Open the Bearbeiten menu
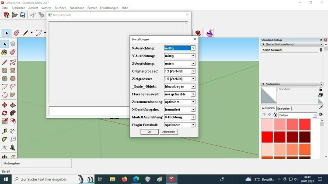328x184 pixels. pyautogui.click(x=18, y=8)
